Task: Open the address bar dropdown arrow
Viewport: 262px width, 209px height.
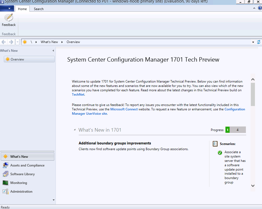Action: (253, 42)
